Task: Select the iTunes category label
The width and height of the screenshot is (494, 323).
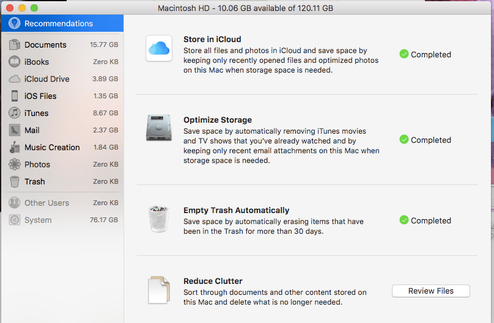Action: (37, 113)
